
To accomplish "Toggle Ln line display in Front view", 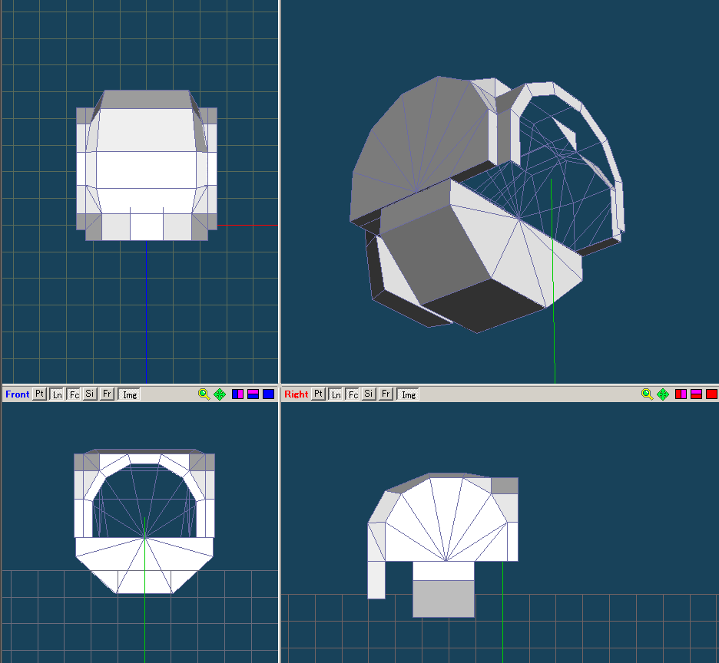I will pyautogui.click(x=56, y=394).
